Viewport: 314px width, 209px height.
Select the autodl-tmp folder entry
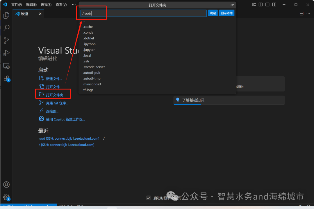pyautogui.click(x=157, y=78)
